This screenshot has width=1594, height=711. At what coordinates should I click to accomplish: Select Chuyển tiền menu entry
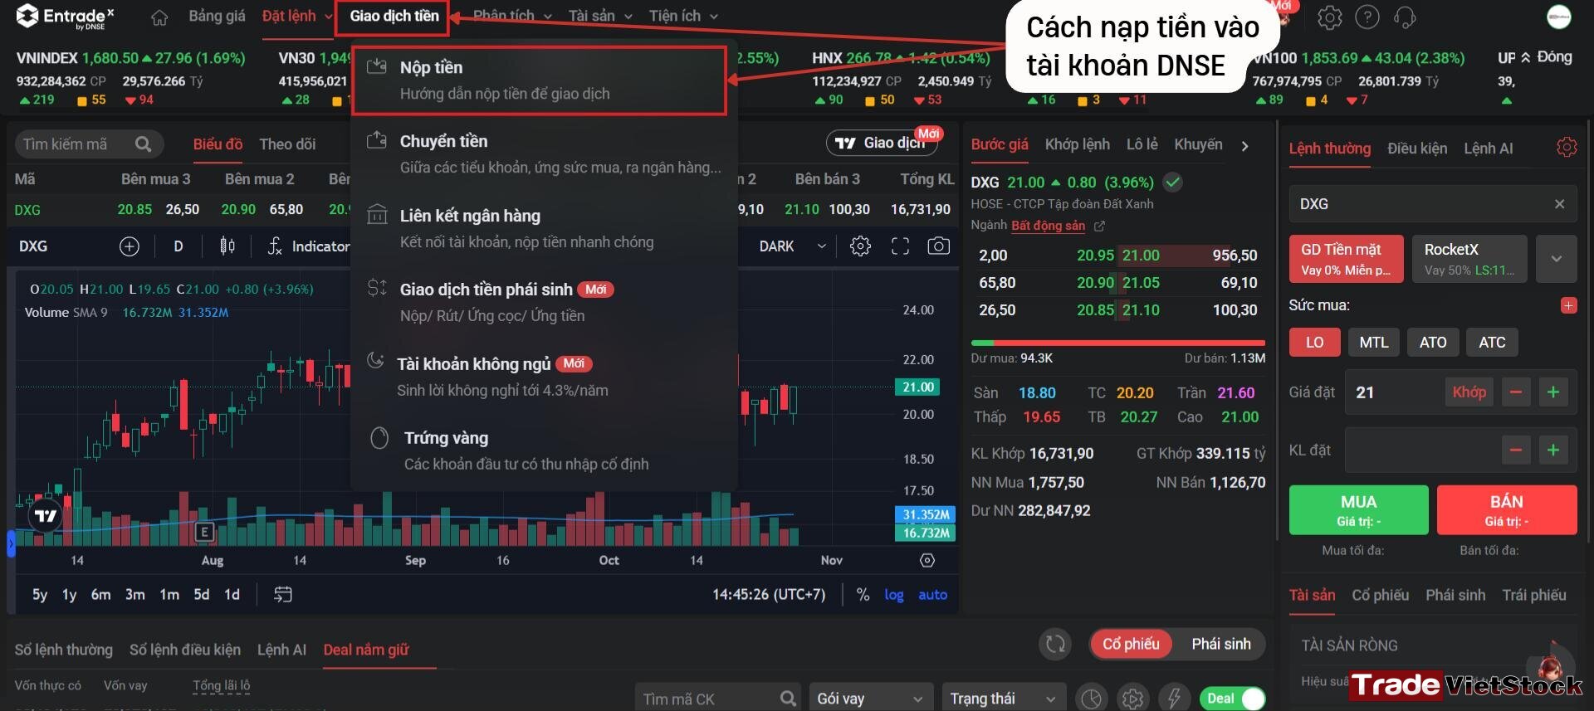coord(544,154)
